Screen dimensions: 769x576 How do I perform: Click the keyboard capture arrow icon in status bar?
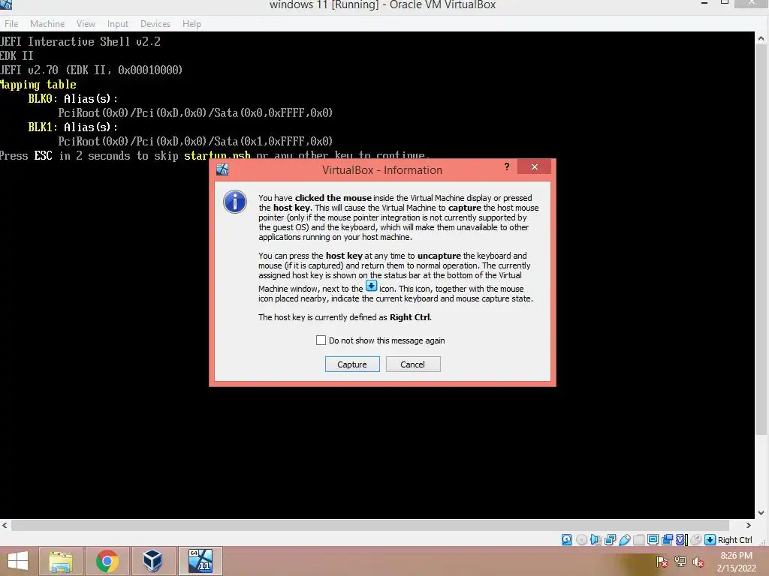[710, 540]
